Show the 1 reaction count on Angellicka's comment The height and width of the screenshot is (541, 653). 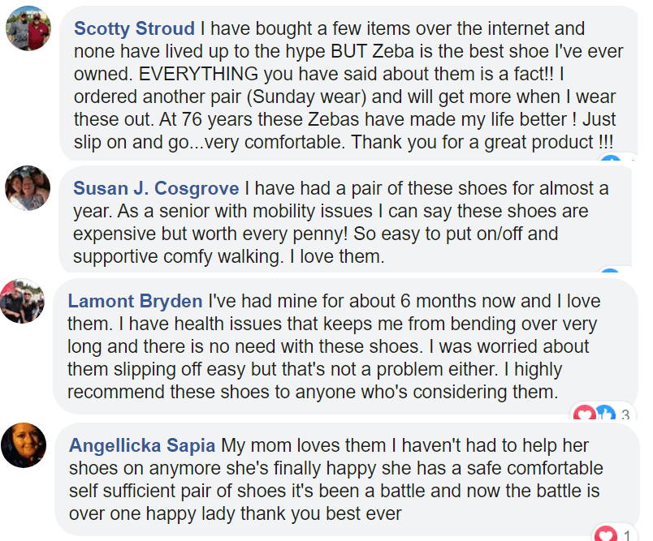627,535
